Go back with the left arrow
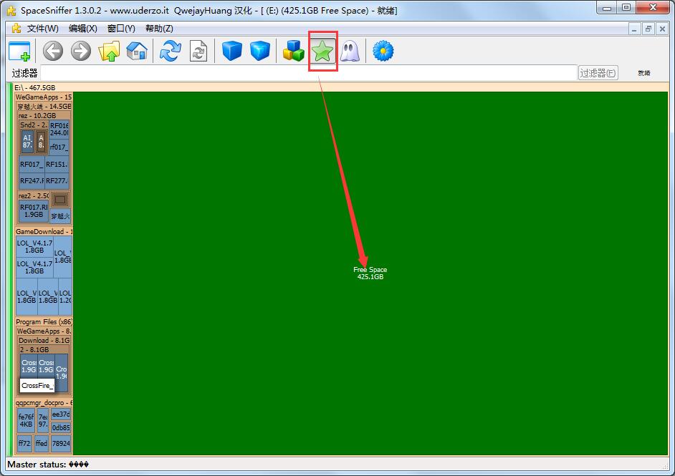The height and width of the screenshot is (476, 675). coord(53,51)
